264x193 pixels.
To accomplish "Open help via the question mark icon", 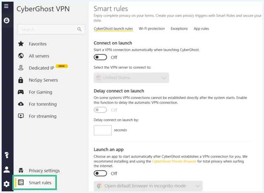I will [7, 155].
